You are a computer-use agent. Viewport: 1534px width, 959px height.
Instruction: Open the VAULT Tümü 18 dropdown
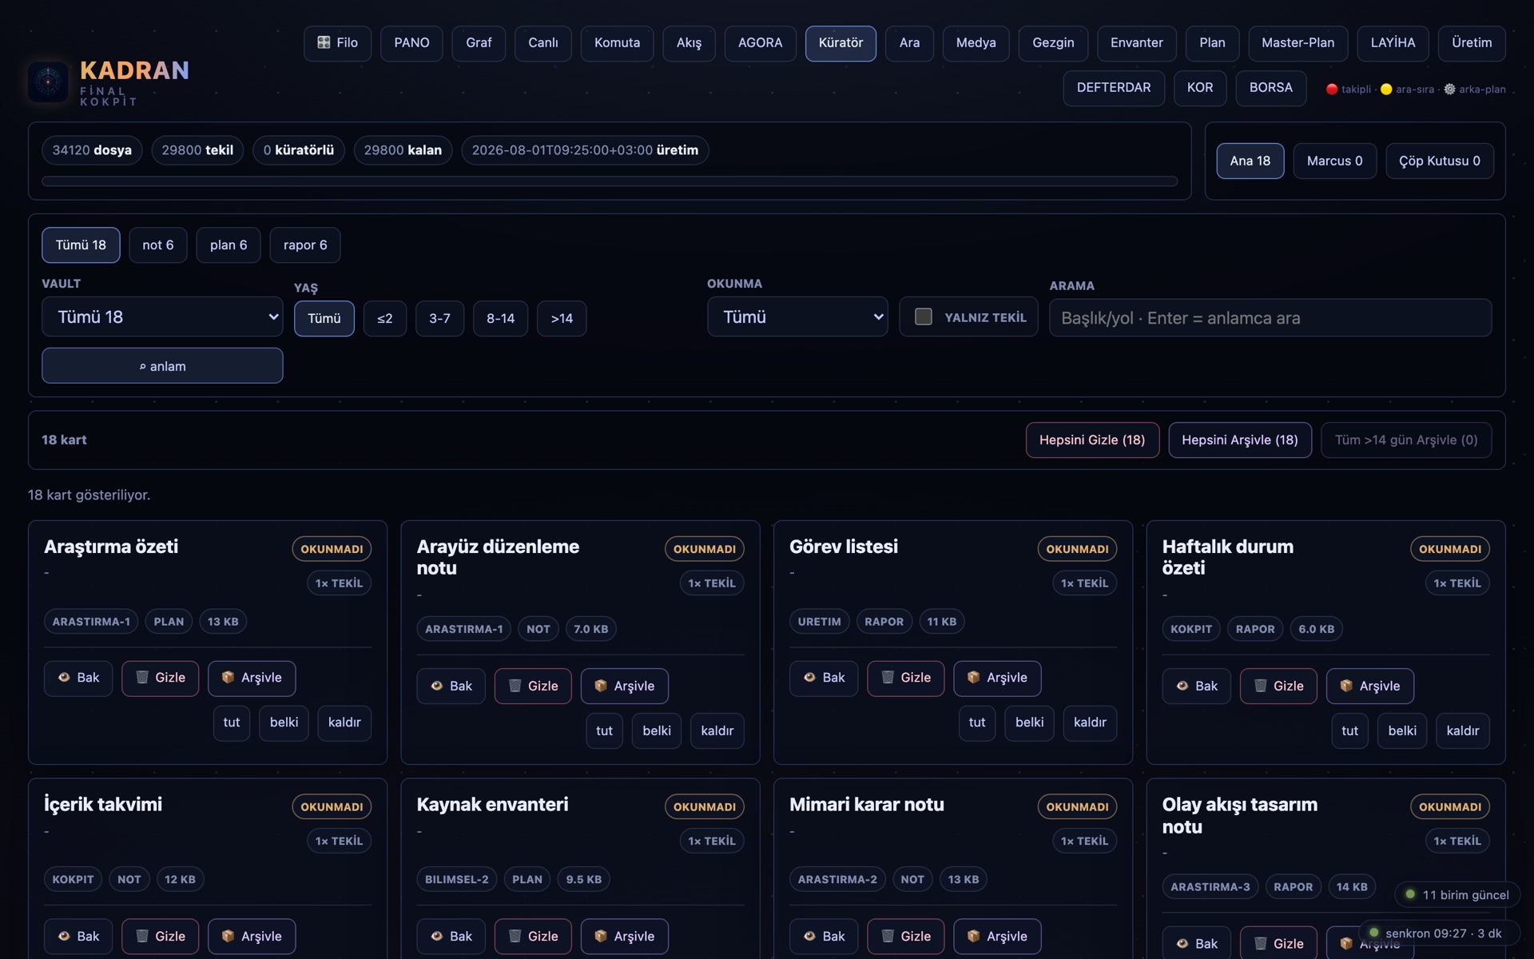click(162, 317)
